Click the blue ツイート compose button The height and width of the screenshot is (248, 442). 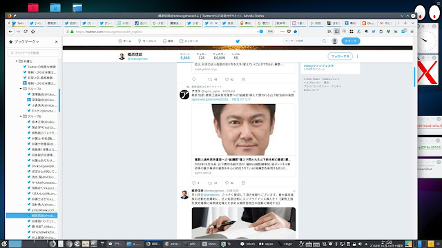(x=350, y=41)
